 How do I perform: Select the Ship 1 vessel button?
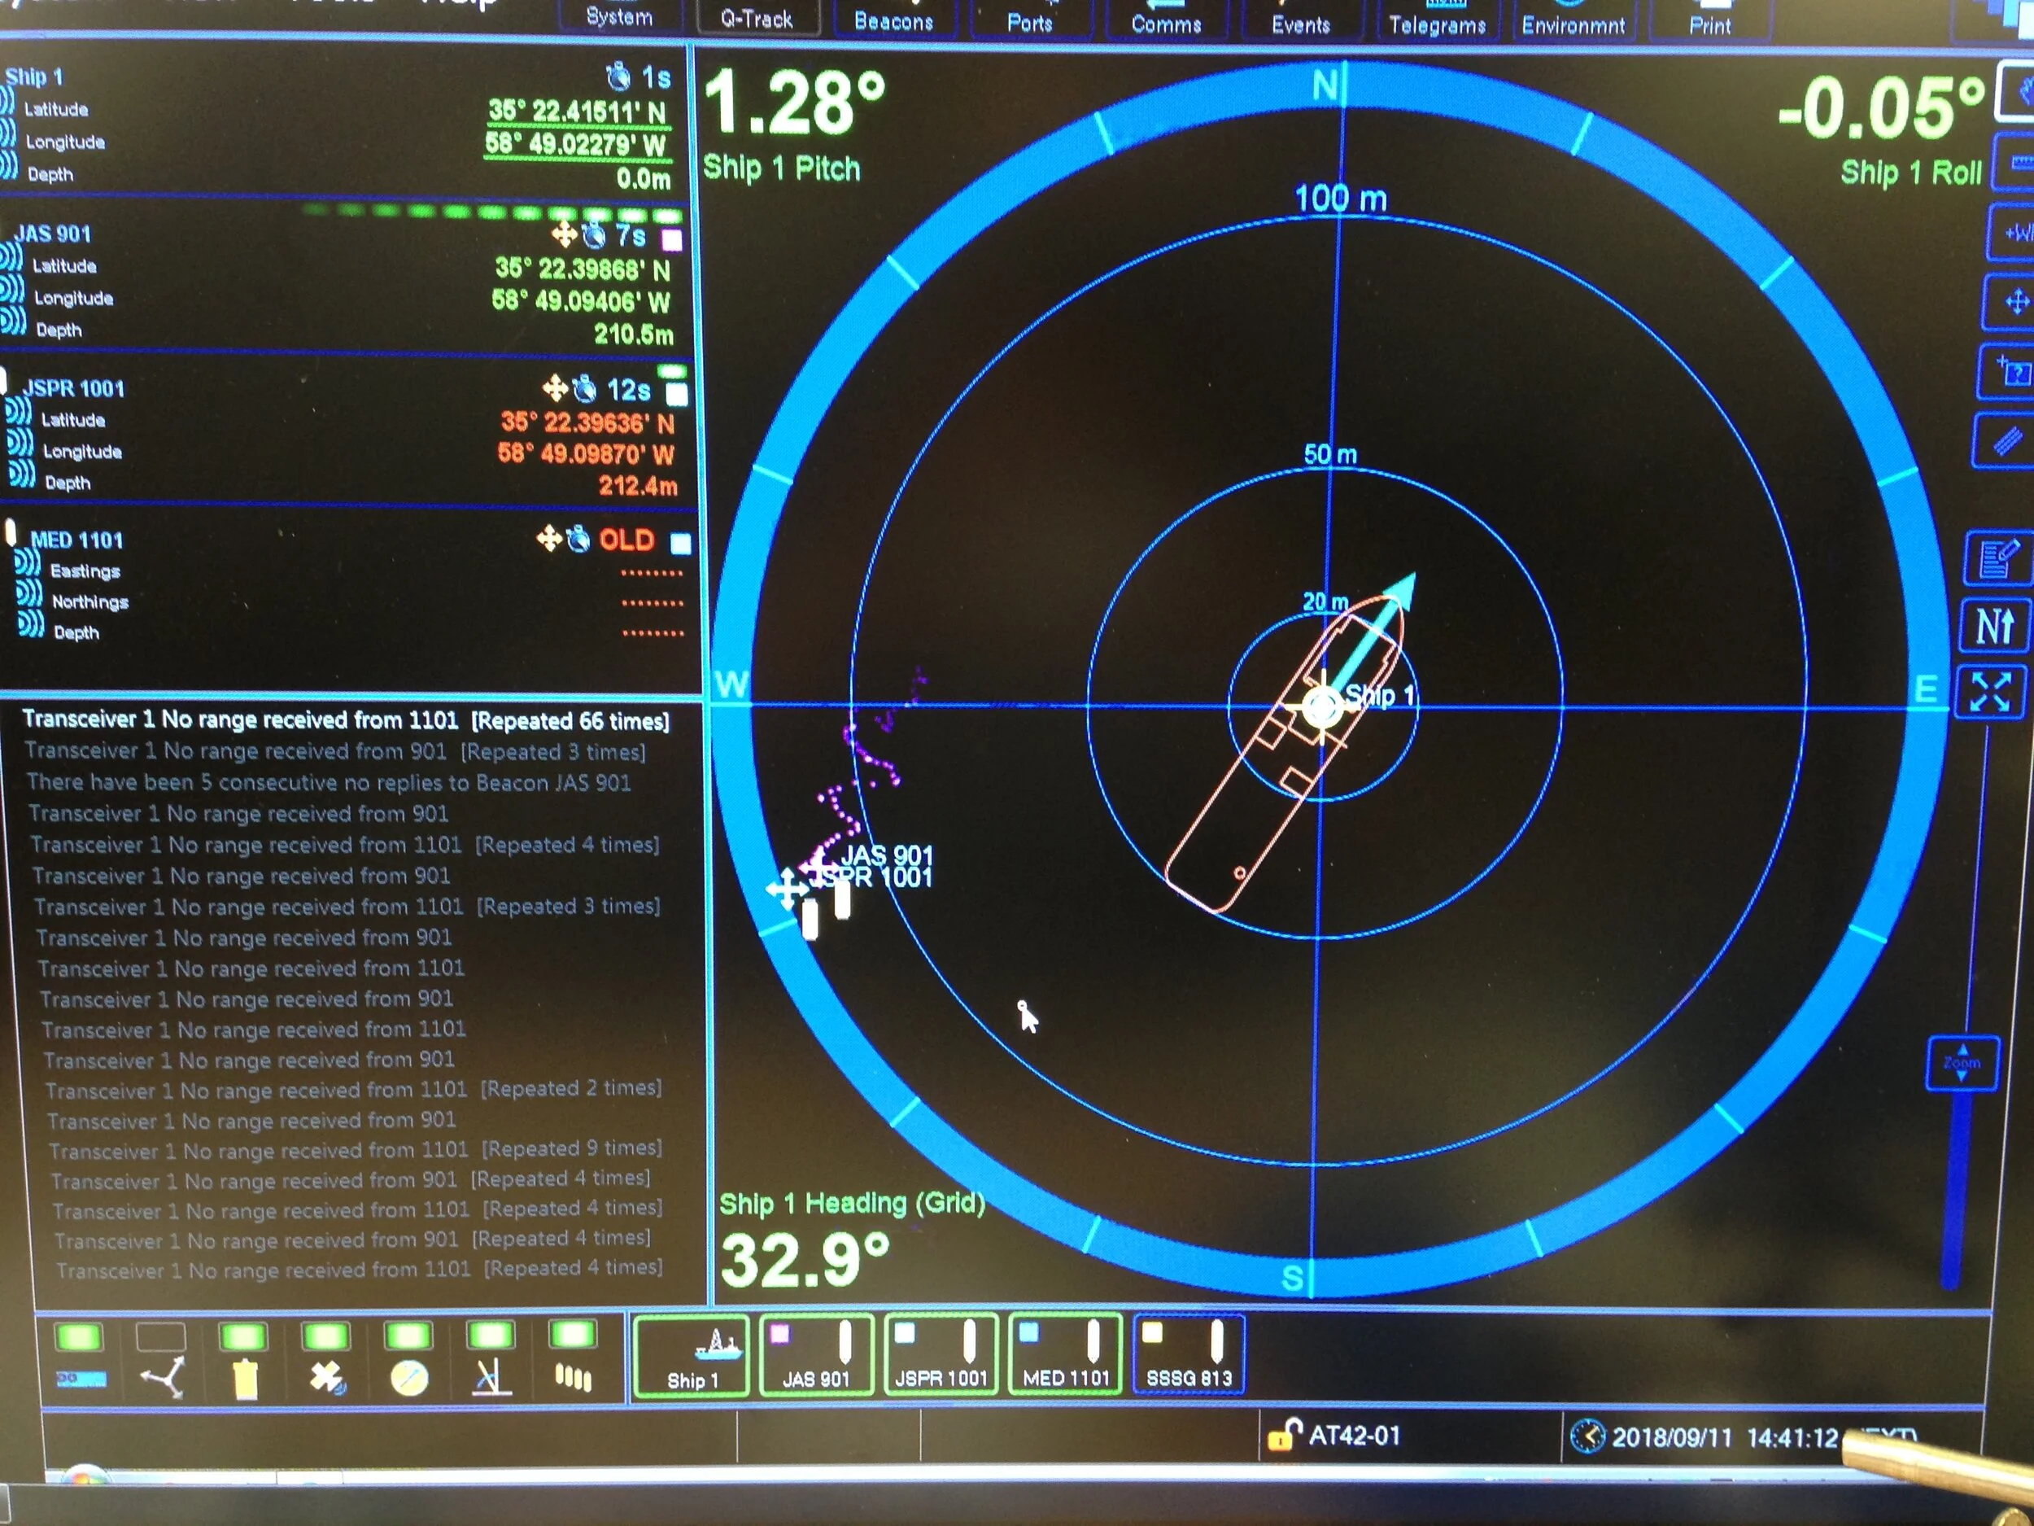click(x=692, y=1357)
